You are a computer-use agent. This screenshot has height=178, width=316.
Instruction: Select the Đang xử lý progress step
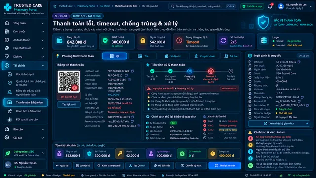pos(189,71)
